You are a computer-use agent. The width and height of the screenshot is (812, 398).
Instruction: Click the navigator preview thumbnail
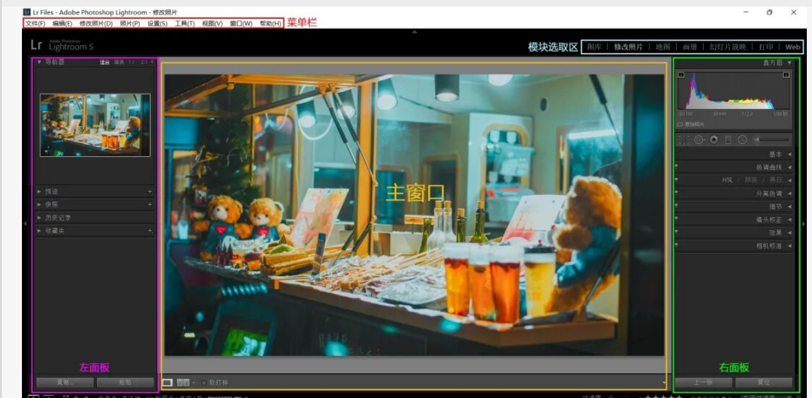click(95, 125)
